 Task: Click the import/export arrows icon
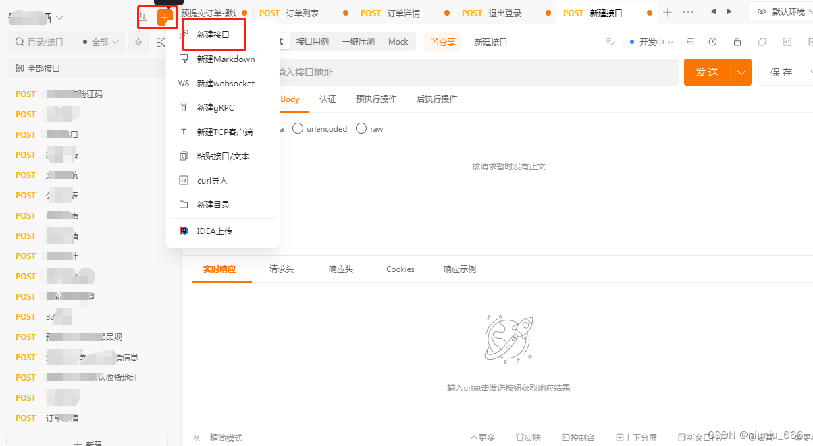[143, 16]
